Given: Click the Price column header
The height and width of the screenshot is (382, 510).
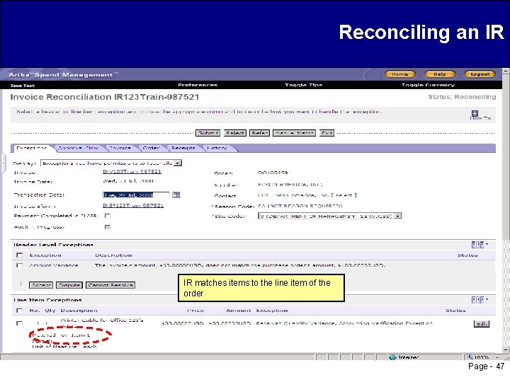Looking at the screenshot, I should [195, 311].
